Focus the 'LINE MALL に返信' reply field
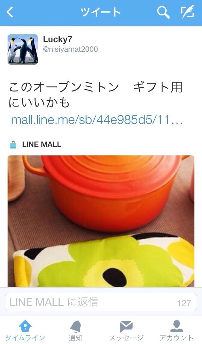The width and height of the screenshot is (202, 344). pos(101,302)
